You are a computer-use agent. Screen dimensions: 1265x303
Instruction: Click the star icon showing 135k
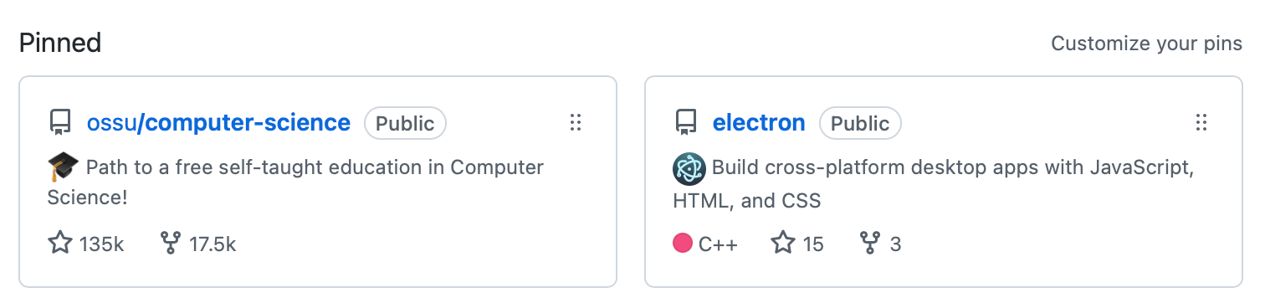60,244
